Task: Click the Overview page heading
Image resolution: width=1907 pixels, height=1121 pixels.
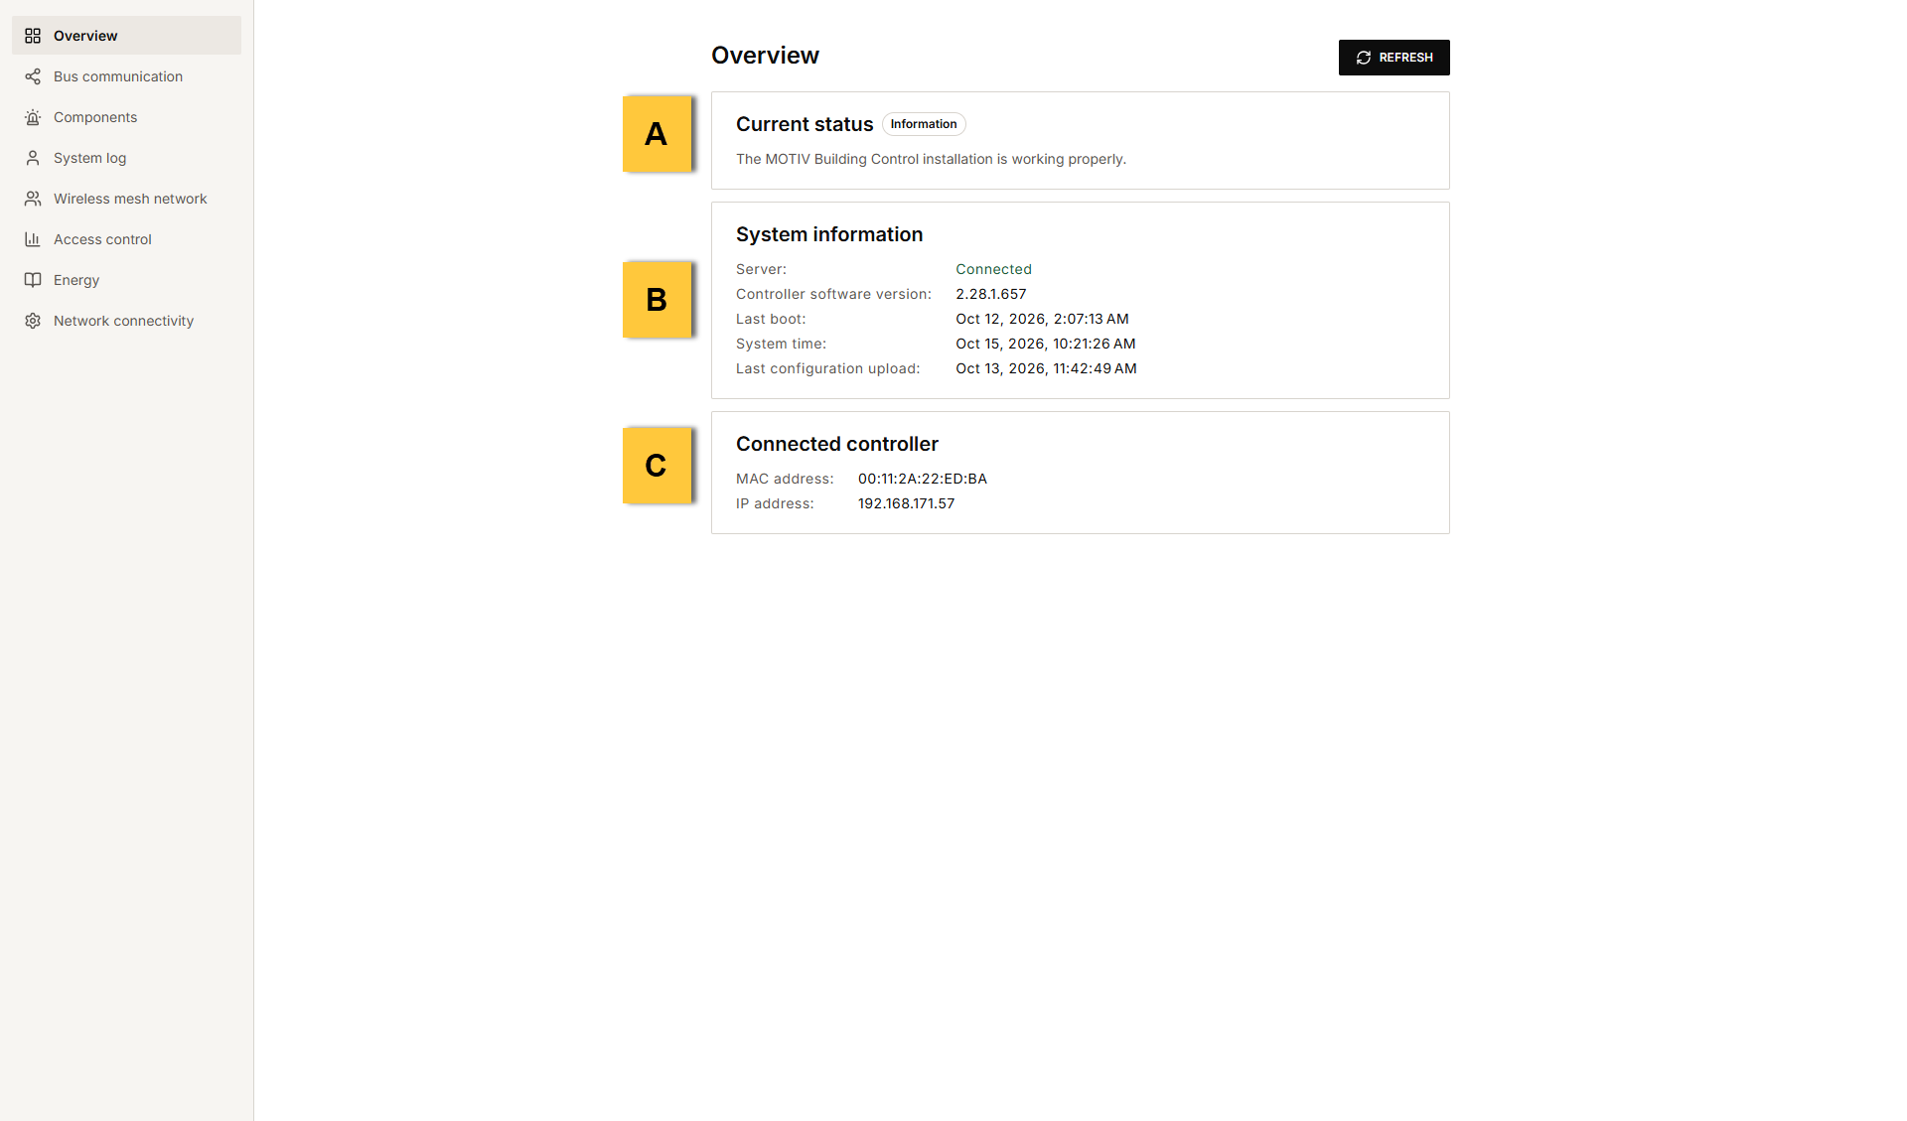Action: (x=765, y=56)
